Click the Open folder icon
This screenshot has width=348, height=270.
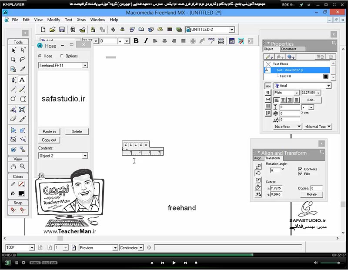[52, 30]
